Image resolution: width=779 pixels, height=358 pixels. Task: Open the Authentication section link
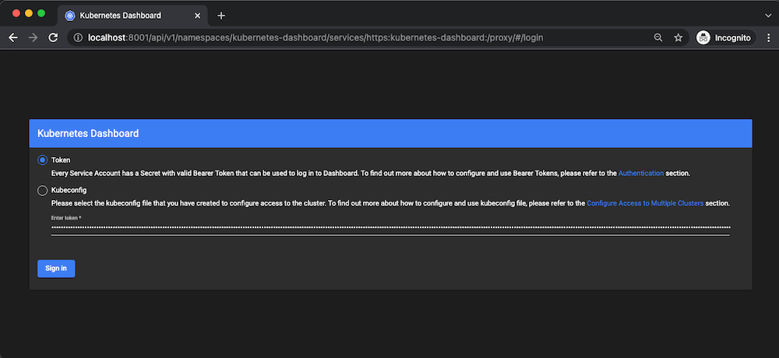641,173
